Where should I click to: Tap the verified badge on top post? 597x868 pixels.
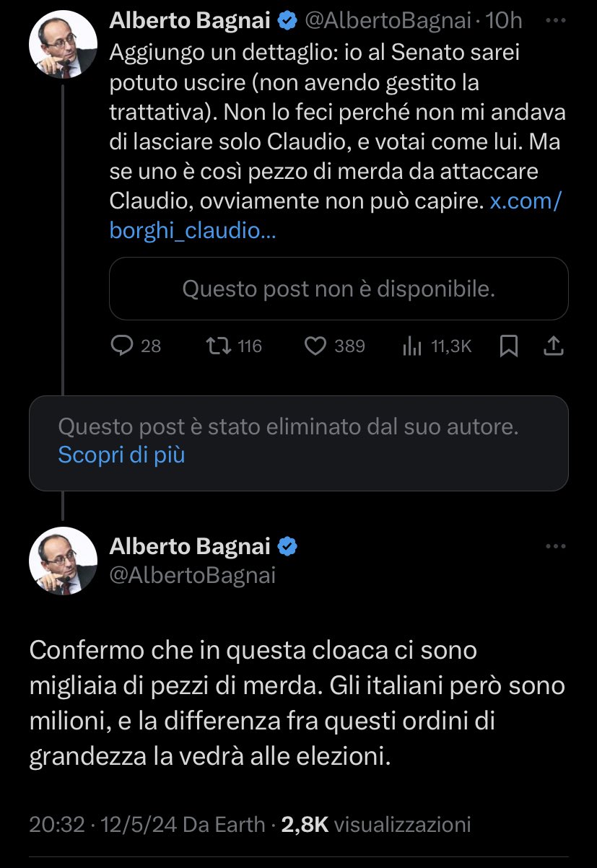coord(287,22)
